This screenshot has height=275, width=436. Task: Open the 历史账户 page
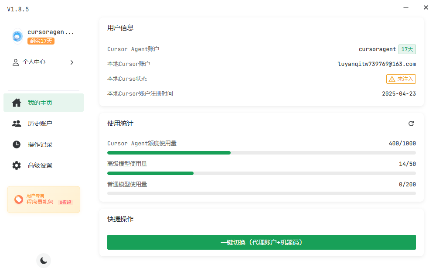(44, 124)
